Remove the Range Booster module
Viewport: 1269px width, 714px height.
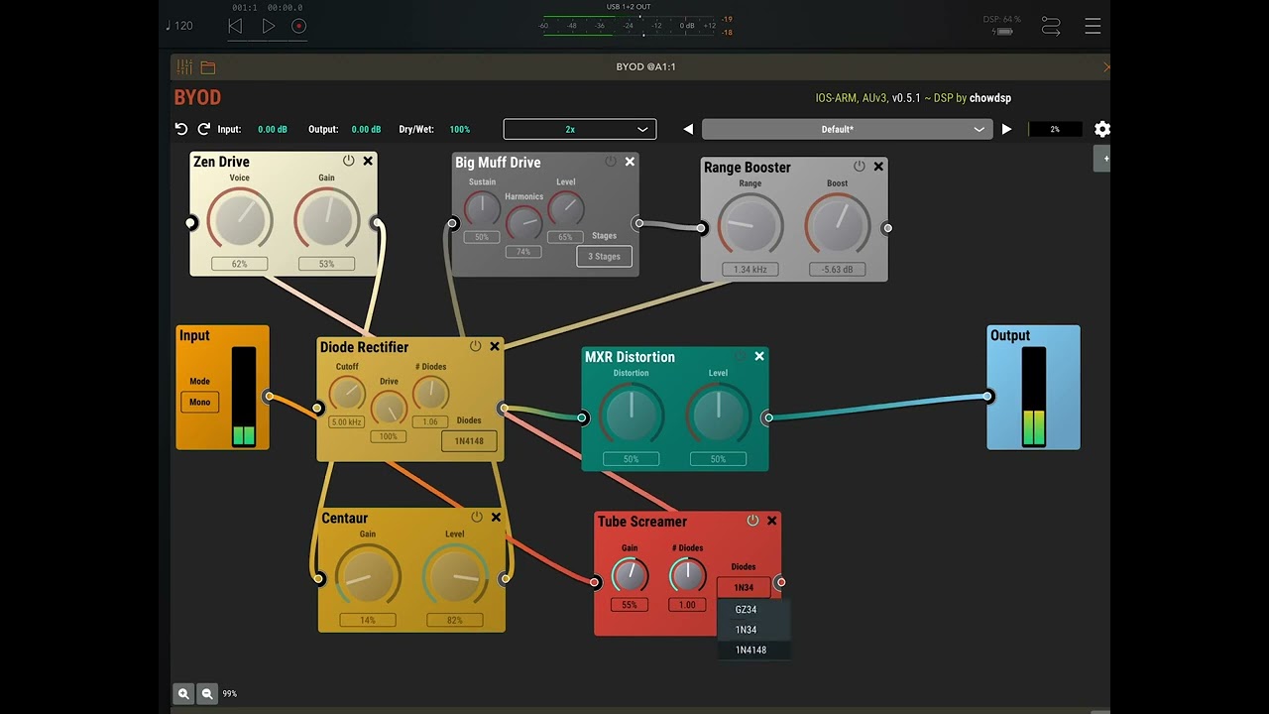878,167
